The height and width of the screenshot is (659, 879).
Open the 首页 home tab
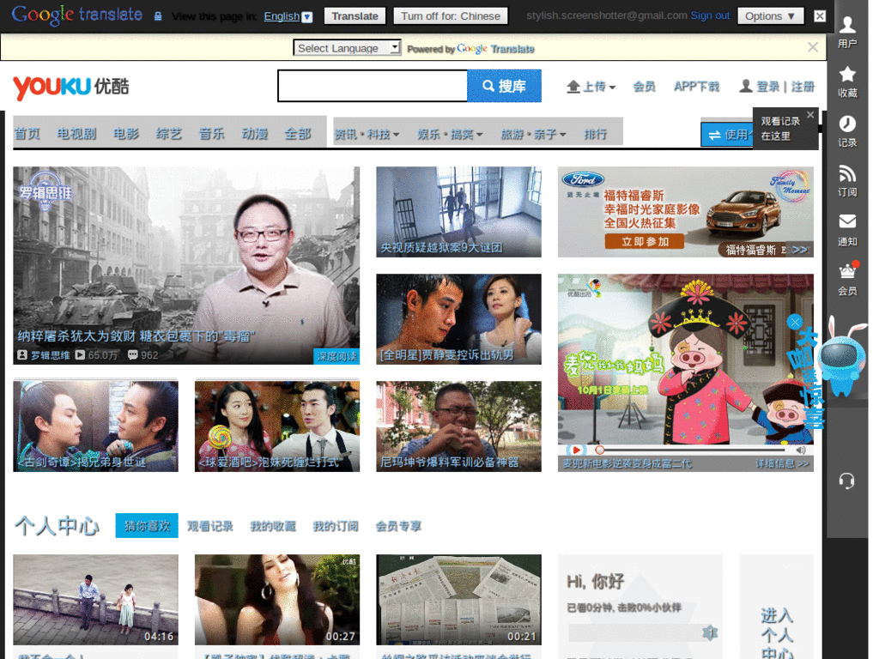tap(27, 133)
